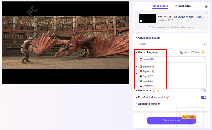Image resolution: width=212 pixels, height=130 pixels.
Task: Click the Multi-voice premium crown icon
Action: coord(158,91)
